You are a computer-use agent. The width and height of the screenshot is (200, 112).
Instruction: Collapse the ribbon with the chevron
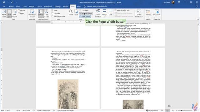tap(198, 19)
